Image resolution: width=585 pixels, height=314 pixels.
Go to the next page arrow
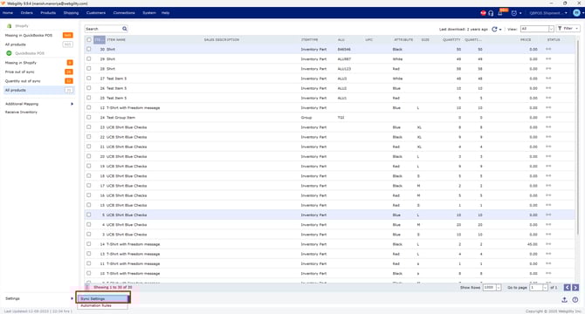tap(575, 288)
